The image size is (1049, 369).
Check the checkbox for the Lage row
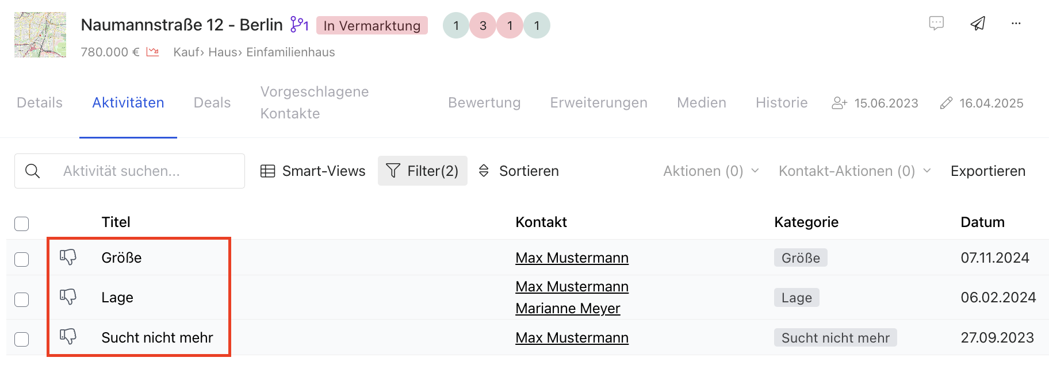pyautogui.click(x=21, y=299)
